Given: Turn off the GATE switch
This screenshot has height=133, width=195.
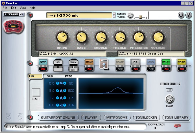Looking at the screenshot, I should (x=43, y=69).
